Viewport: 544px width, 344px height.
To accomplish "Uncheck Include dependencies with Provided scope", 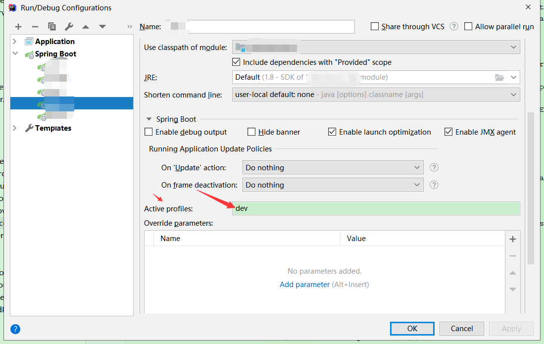I will point(236,62).
